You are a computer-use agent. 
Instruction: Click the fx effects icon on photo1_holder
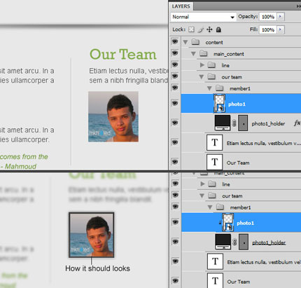pos(297,123)
